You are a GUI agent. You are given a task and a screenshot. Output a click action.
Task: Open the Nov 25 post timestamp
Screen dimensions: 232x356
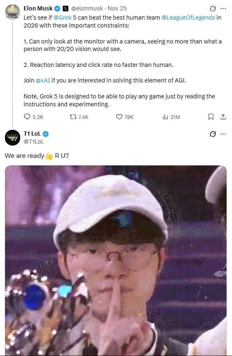point(117,8)
